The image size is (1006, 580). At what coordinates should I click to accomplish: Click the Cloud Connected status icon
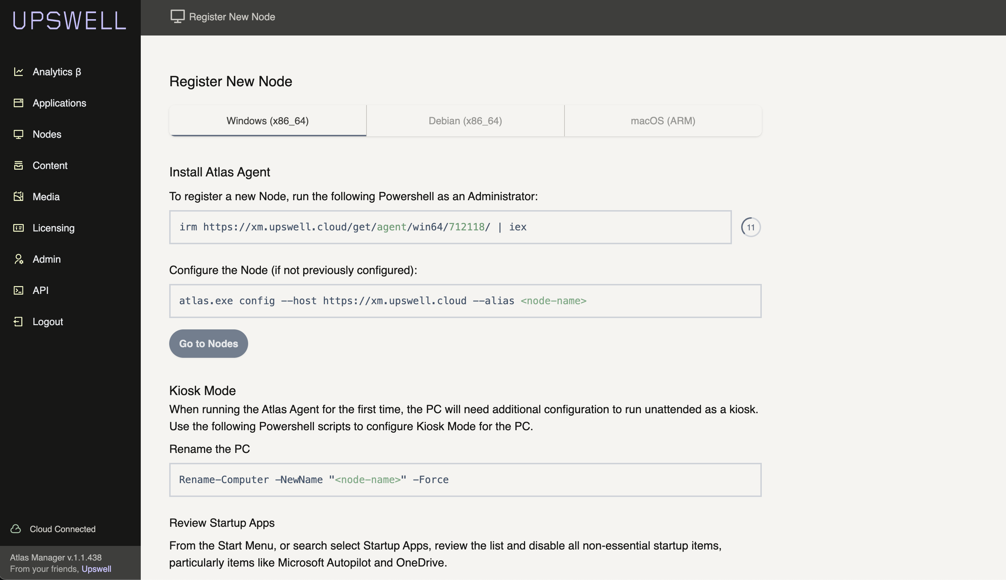[16, 529]
